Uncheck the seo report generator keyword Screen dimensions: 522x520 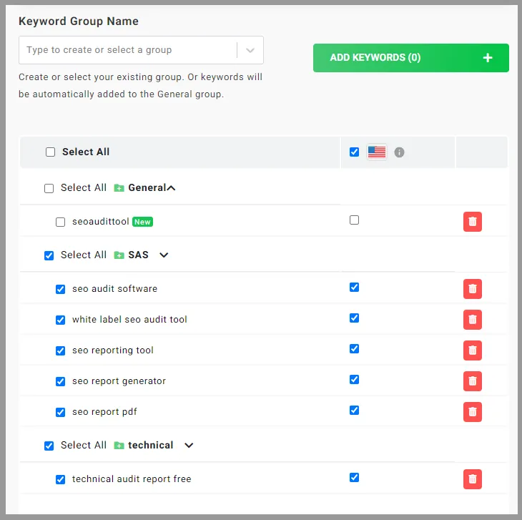tap(60, 381)
